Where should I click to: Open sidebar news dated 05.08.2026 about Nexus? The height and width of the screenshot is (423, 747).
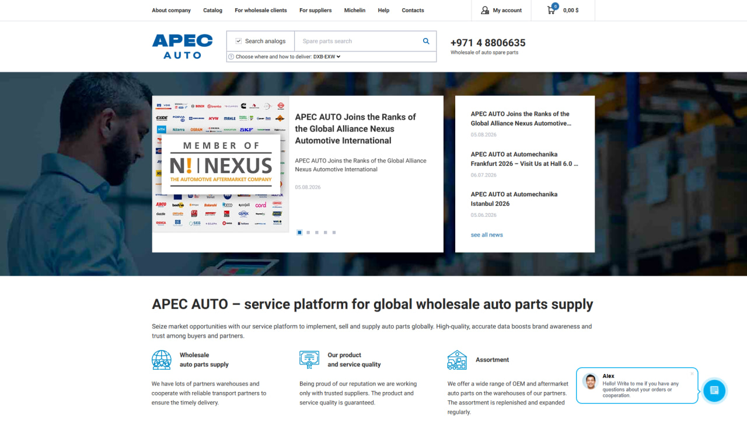521,119
